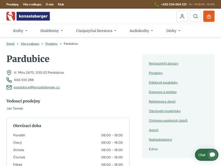Open Nakladatelství sidebar link
221x166 pixels.
click(x=161, y=140)
